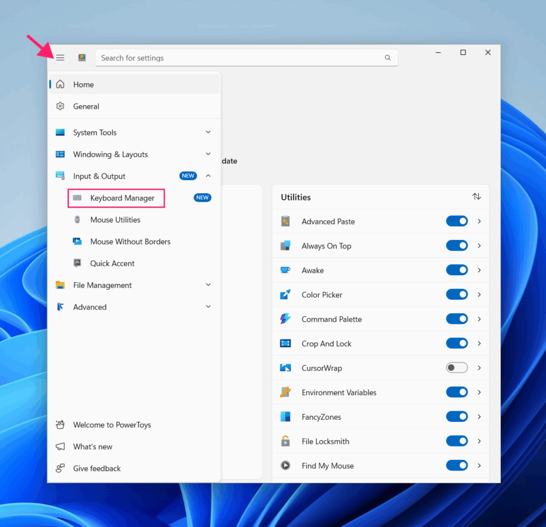Turn off Environment Variables toggle

(x=457, y=392)
